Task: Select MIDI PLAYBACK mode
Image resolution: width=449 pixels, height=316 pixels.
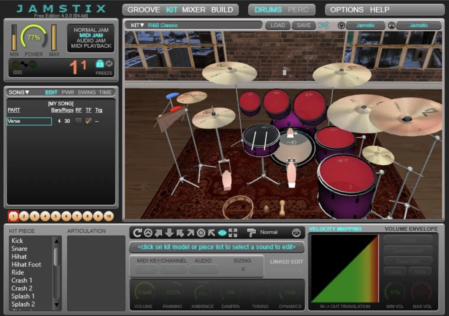Action: click(91, 46)
